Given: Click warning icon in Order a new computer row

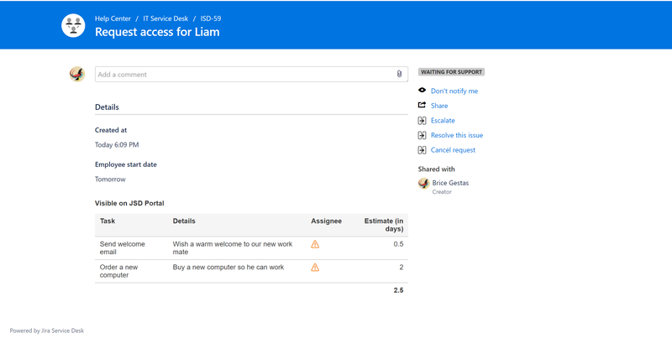Looking at the screenshot, I should pos(315,268).
